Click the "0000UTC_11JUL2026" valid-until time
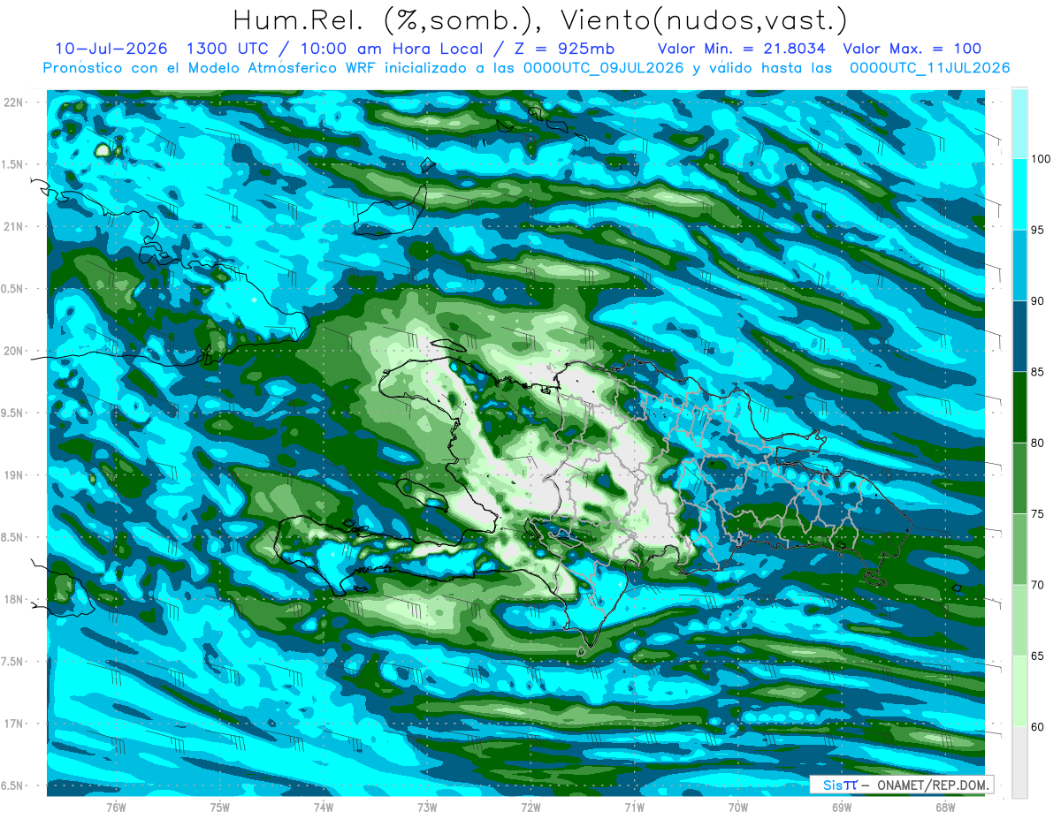The image size is (1061, 819). point(930,68)
